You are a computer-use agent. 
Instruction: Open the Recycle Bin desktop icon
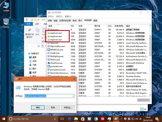click(6, 23)
